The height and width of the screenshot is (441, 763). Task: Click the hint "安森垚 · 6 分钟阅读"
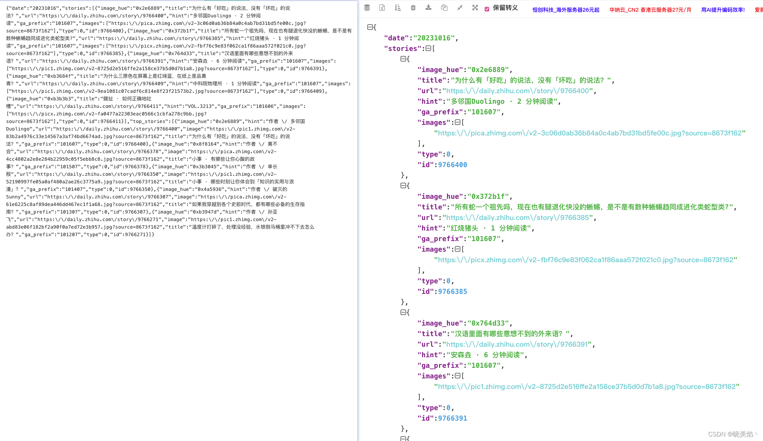pos(485,355)
